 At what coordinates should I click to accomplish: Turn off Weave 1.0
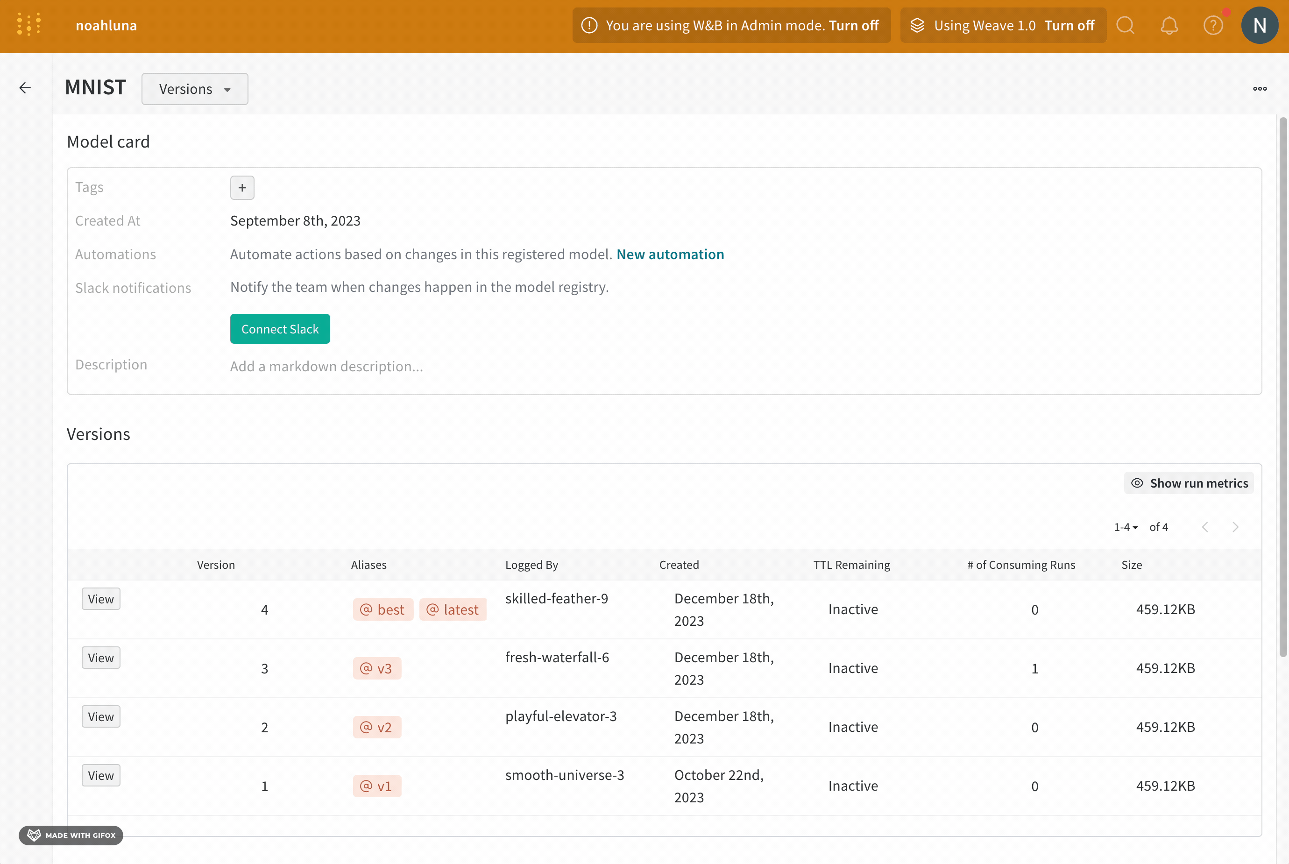(1069, 25)
